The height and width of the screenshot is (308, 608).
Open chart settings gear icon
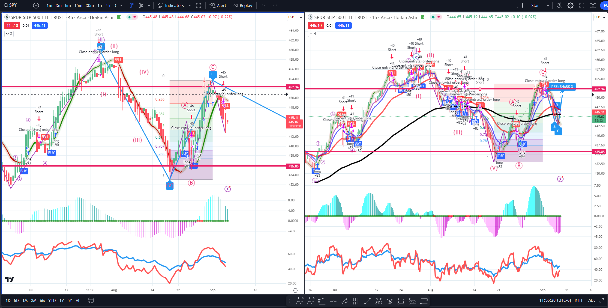[x=570, y=6]
